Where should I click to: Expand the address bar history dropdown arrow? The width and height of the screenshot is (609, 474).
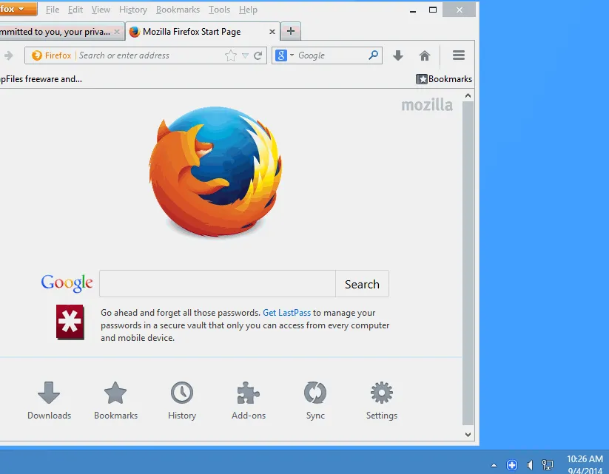coord(245,55)
